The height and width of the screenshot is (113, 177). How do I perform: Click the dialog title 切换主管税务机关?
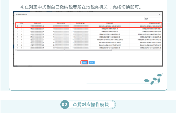click(x=22, y=14)
